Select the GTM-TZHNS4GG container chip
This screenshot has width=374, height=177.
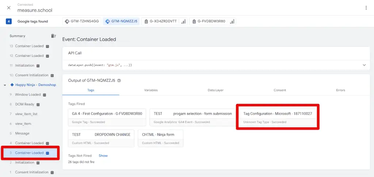(82, 21)
